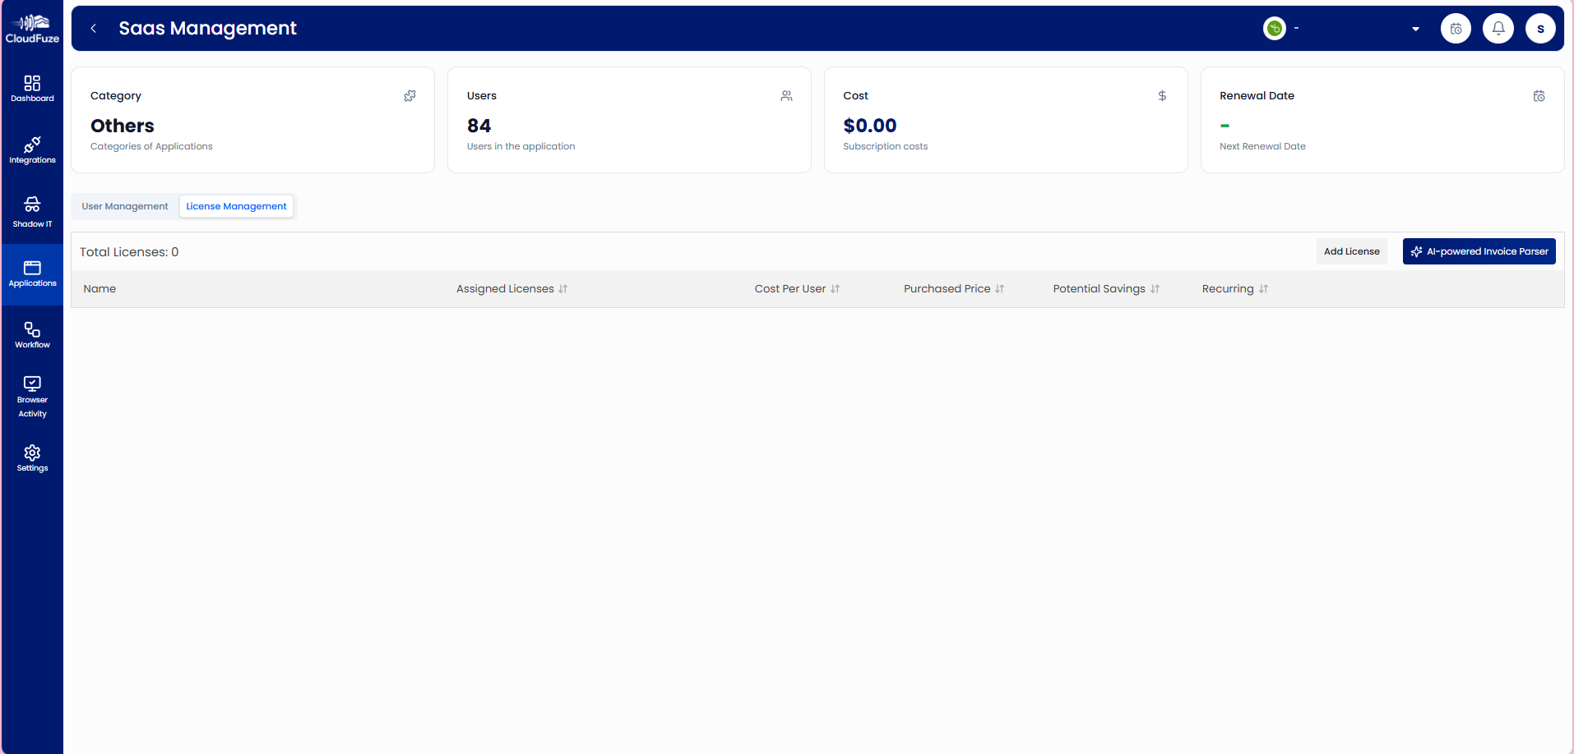Open the header account dropdown arrow
The image size is (1574, 754).
(x=1415, y=28)
